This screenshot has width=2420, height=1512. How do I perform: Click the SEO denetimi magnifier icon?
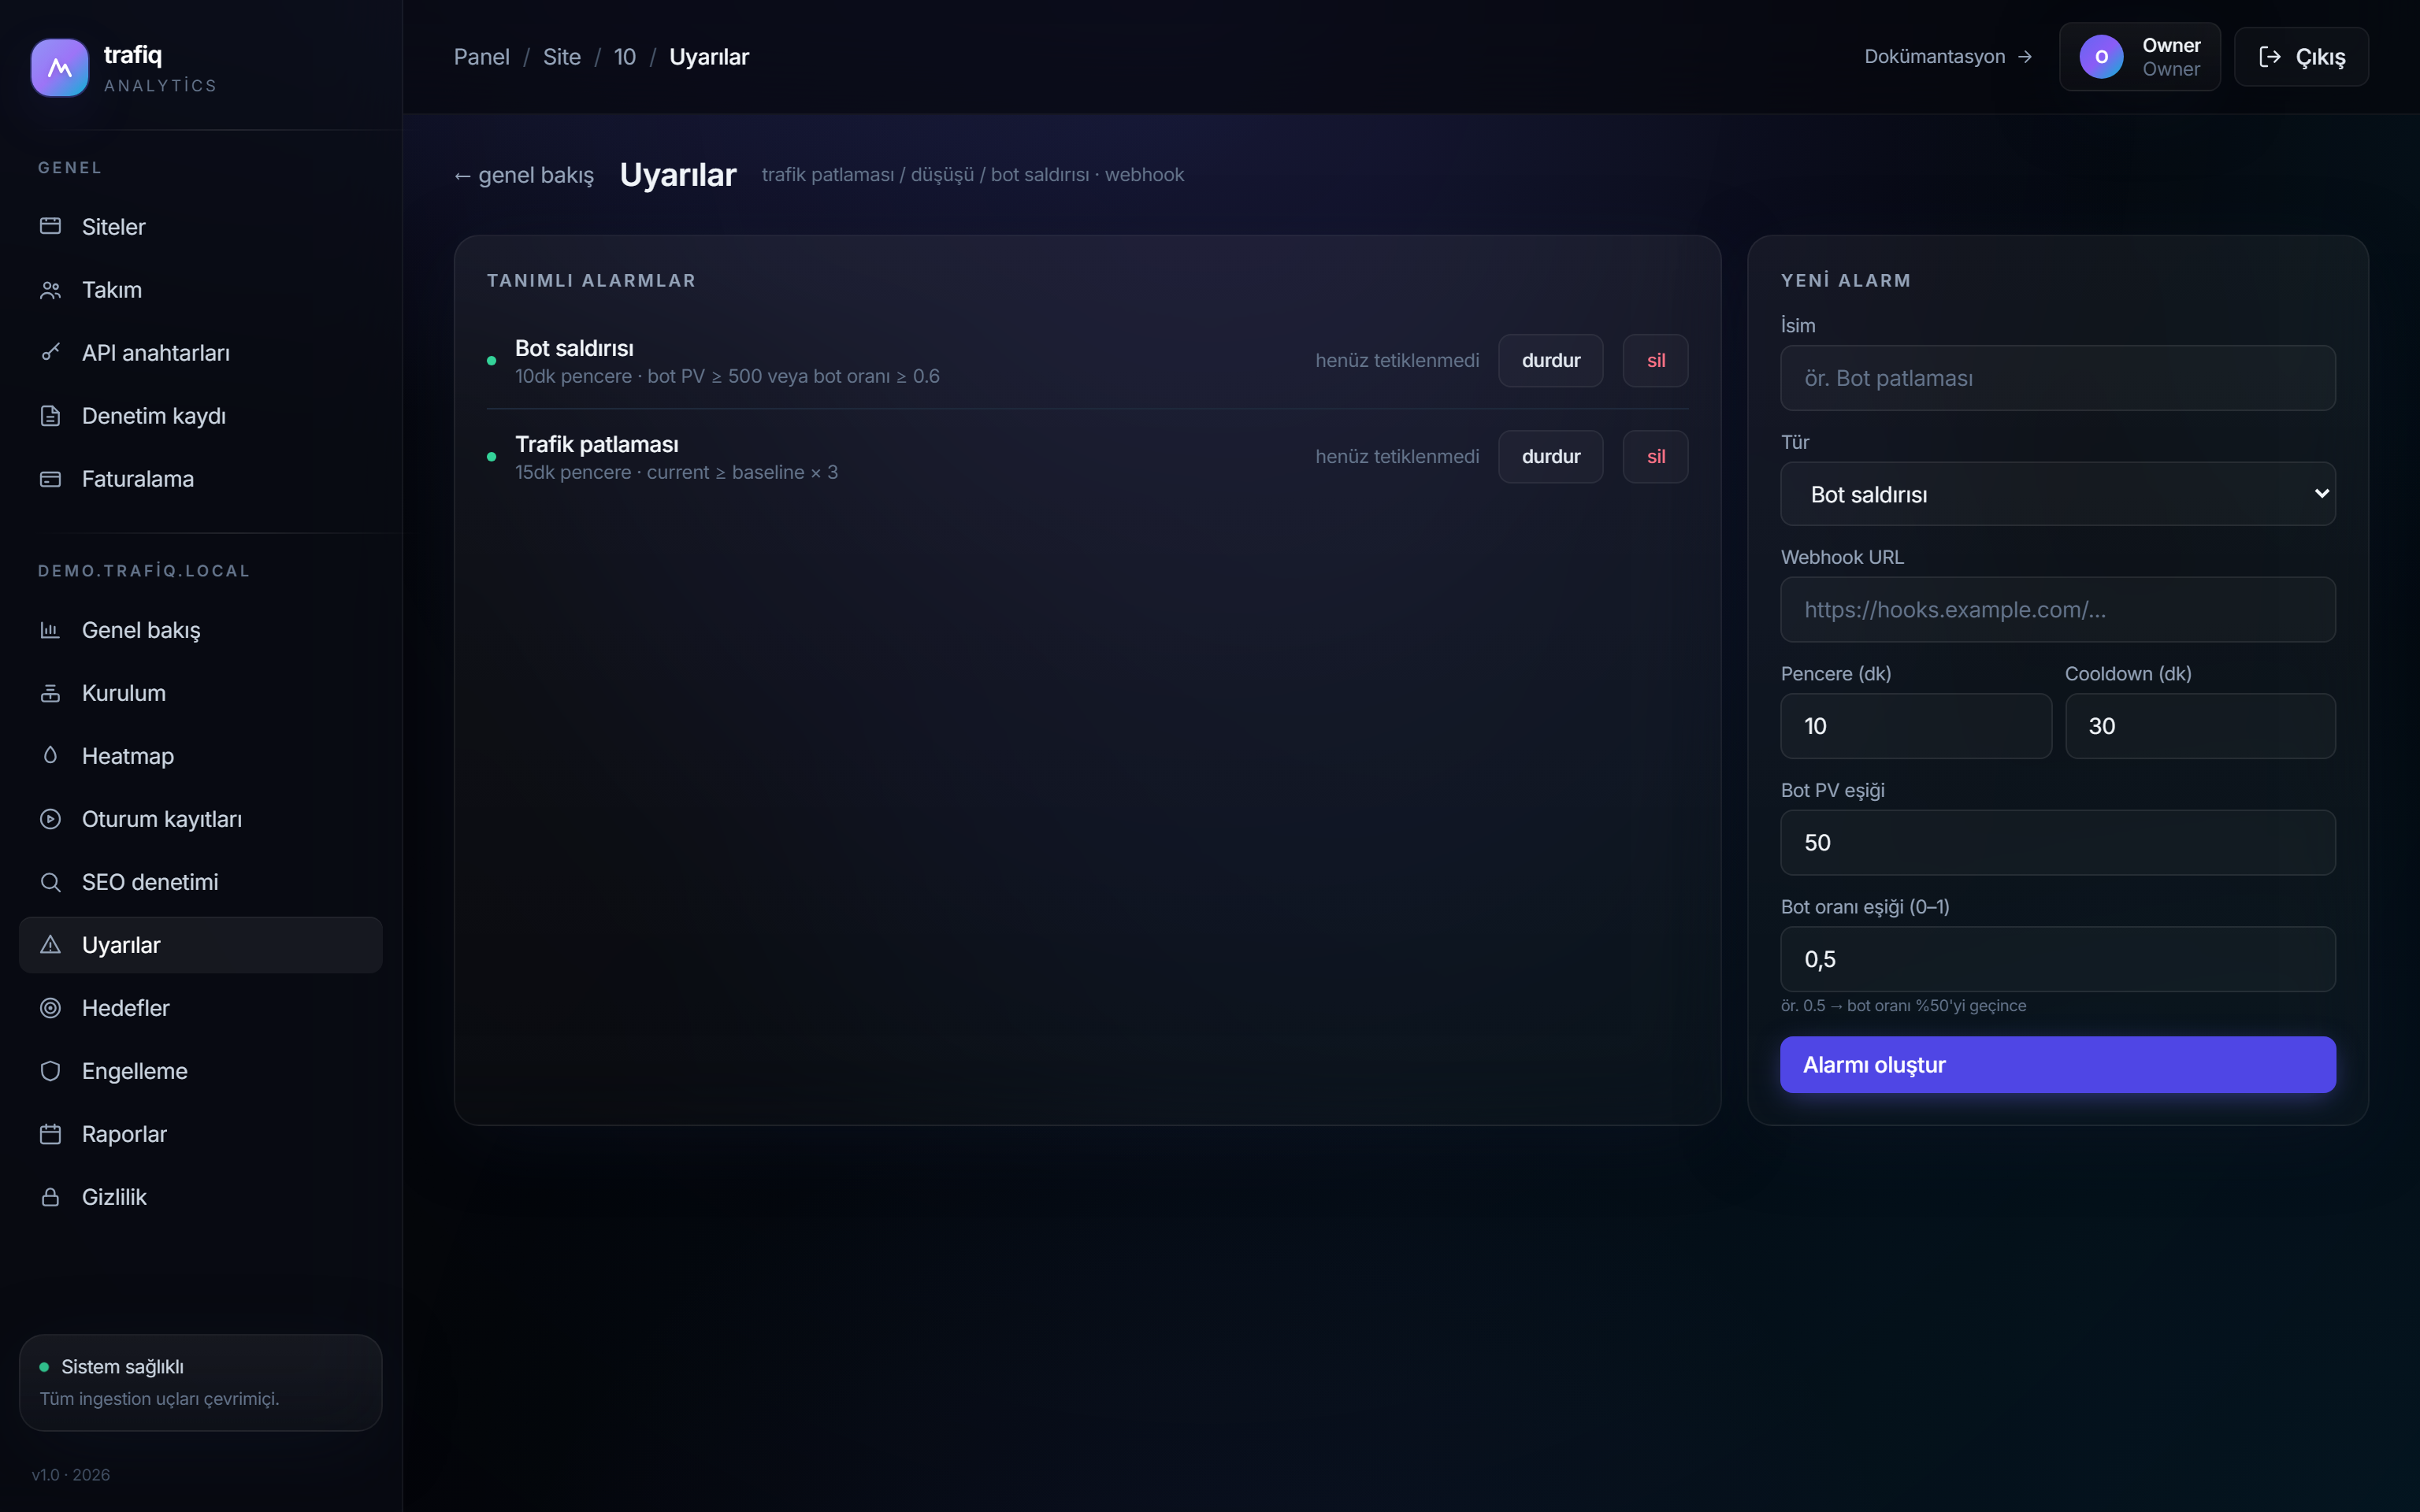click(x=50, y=881)
